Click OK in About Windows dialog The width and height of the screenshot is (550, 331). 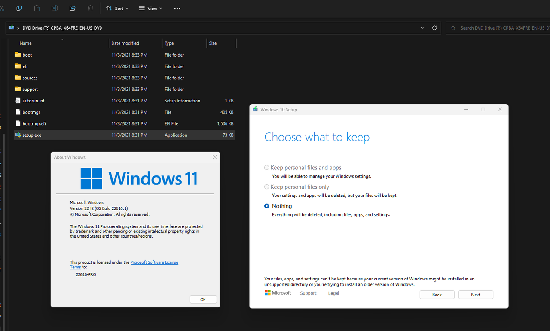(203, 300)
